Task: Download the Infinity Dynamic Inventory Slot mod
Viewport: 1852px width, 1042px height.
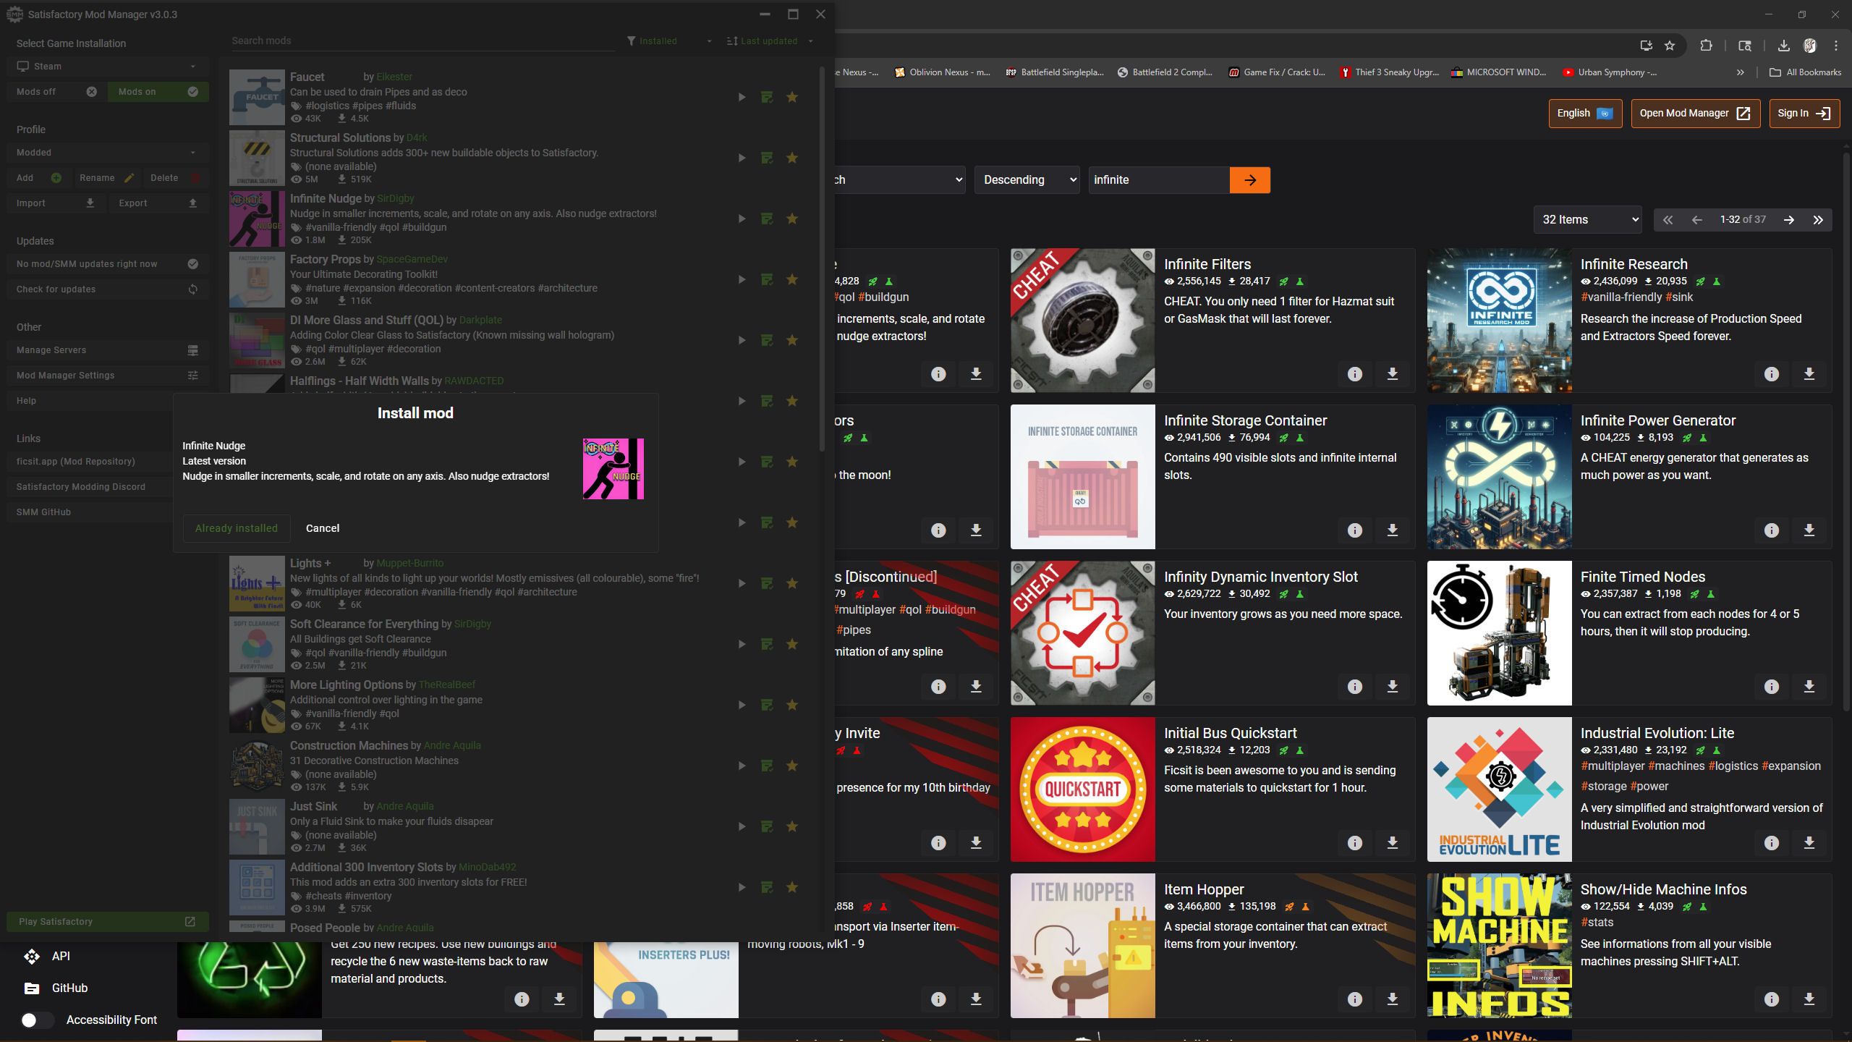Action: pos(1393,687)
